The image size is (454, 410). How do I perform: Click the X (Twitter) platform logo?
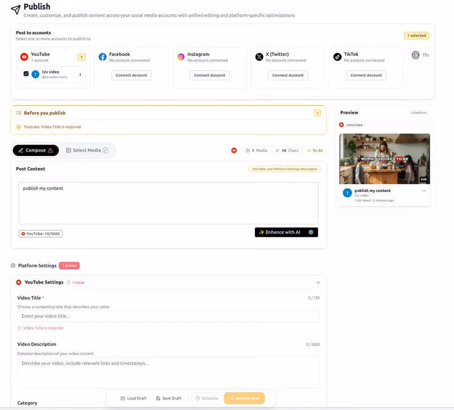[259, 57]
